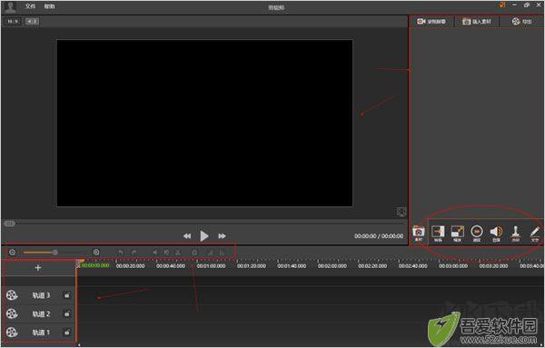Open the 帮助 menu
The image size is (545, 348).
click(49, 6)
